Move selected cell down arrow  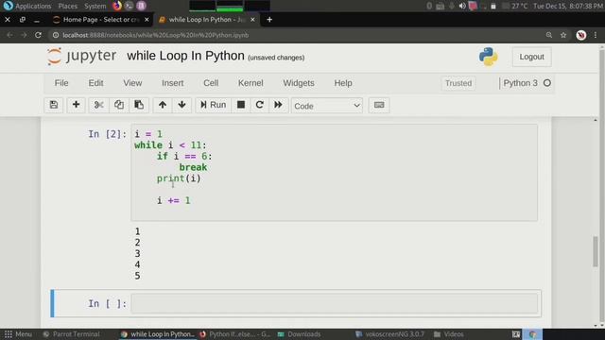coord(182,105)
